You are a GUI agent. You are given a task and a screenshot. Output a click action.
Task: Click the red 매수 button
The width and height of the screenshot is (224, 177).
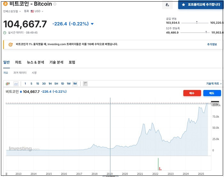[192, 93]
